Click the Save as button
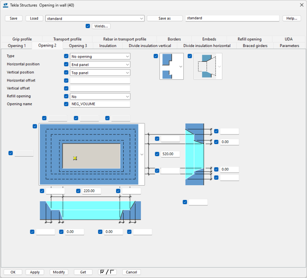 pos(164,18)
